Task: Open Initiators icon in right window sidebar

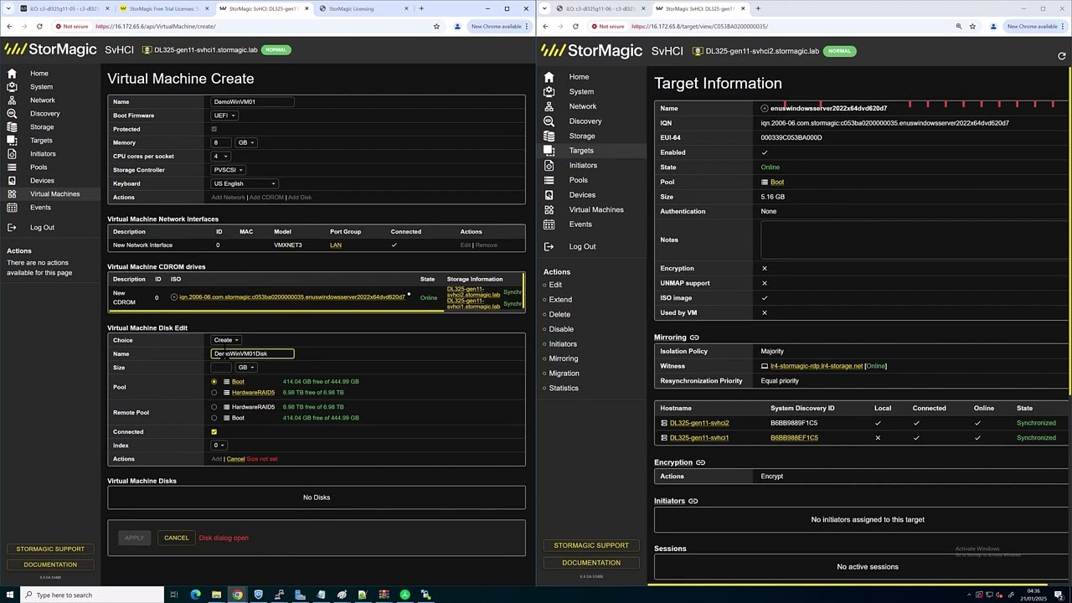Action: click(549, 165)
